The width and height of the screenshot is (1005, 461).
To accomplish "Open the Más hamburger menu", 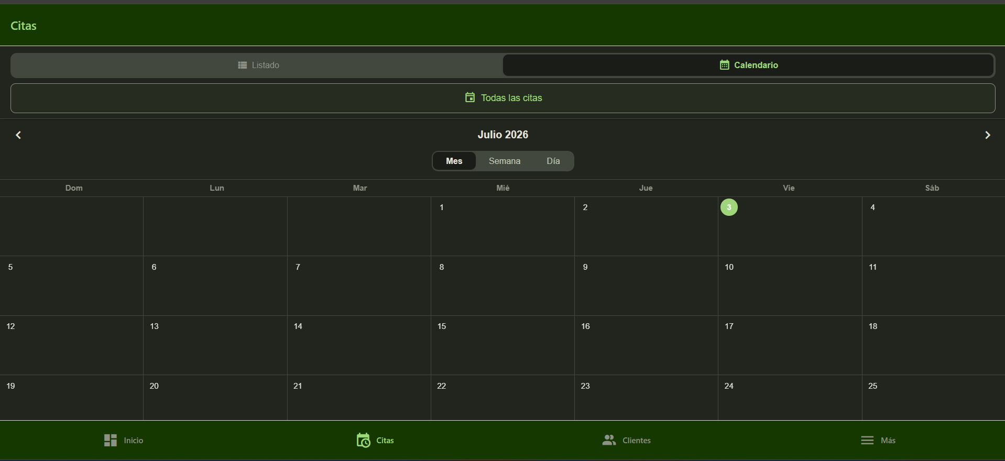I will pos(878,440).
